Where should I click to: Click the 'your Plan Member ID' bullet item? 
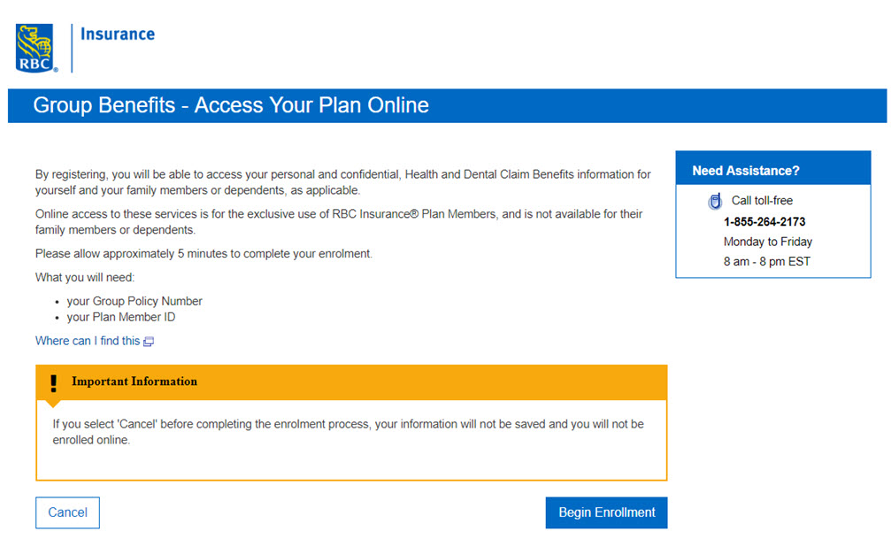tap(121, 317)
